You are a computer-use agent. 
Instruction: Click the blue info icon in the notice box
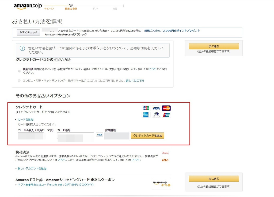point(22,48)
